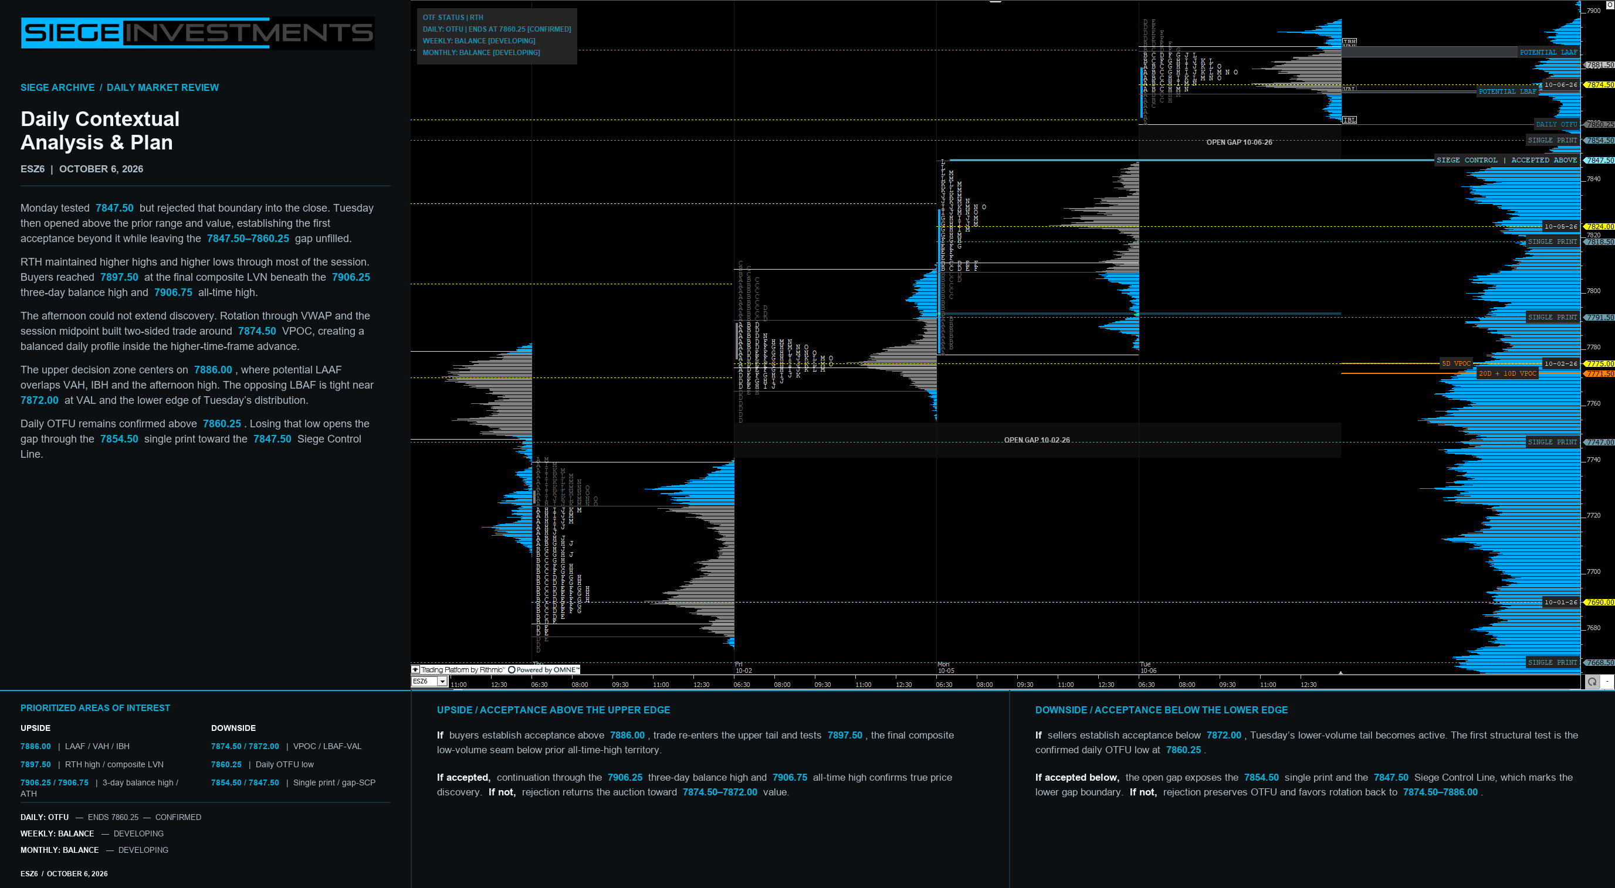Click the WEEKLY: BALANCE [DEVELOPING] line in the OTF box
1615x888 pixels.
pos(479,40)
